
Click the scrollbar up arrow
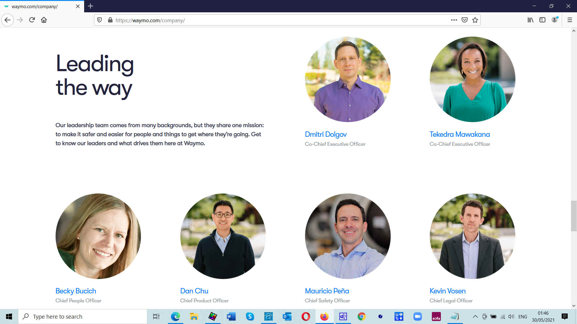click(x=574, y=31)
